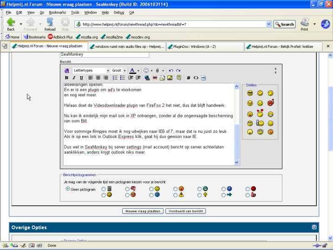333x250 pixels.
Task: Click message editor scrollbar down arrow
Action: click(236, 162)
